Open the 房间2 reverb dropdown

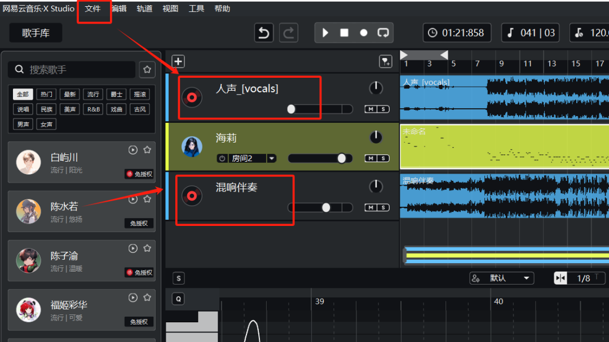[x=272, y=158]
